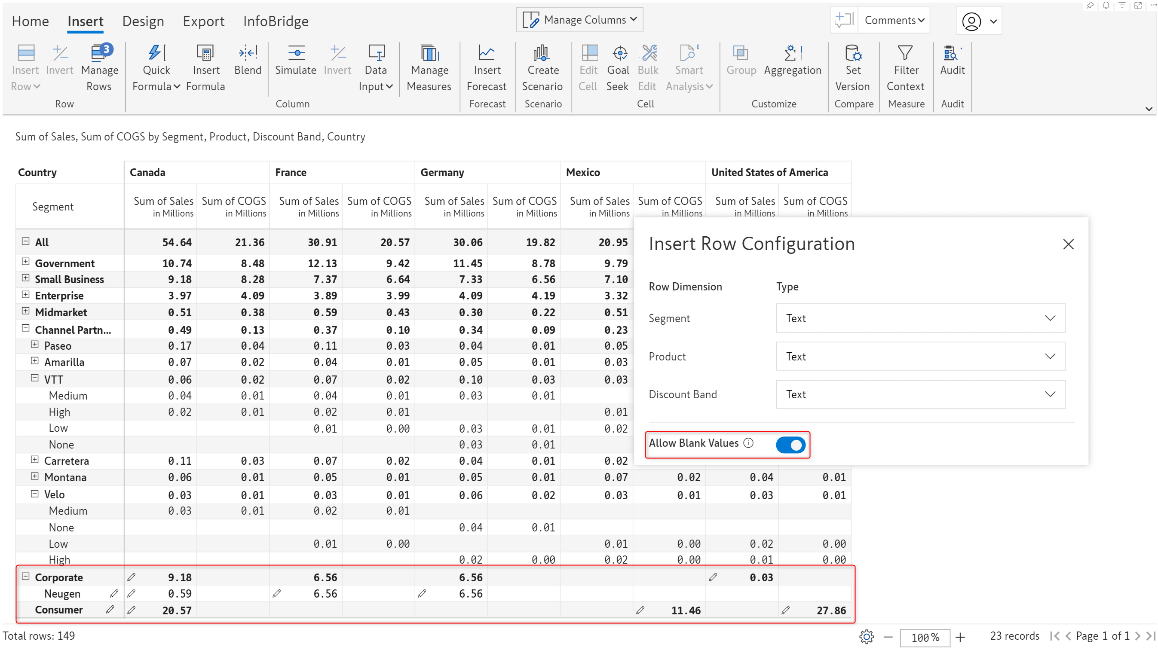This screenshot has width=1158, height=650.
Task: Open Smart Analysis tool
Action: tap(689, 68)
